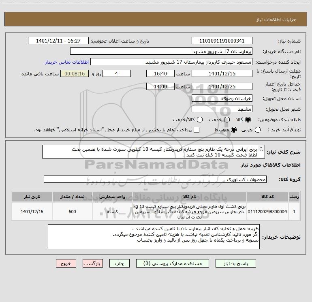The height and width of the screenshot is (302, 312).
Task: Click the پاسخ به نیاز button
Action: [x=235, y=263]
